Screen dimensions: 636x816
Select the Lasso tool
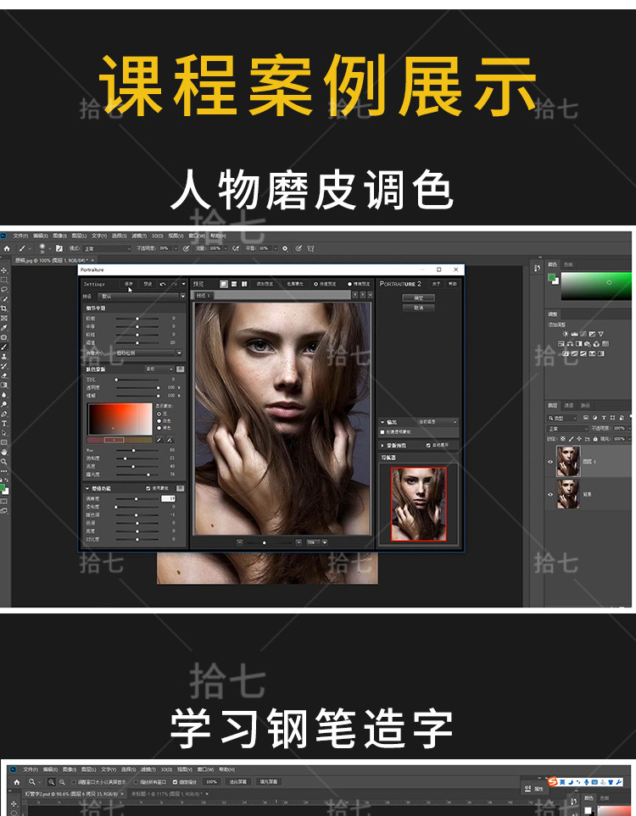[x=4, y=289]
